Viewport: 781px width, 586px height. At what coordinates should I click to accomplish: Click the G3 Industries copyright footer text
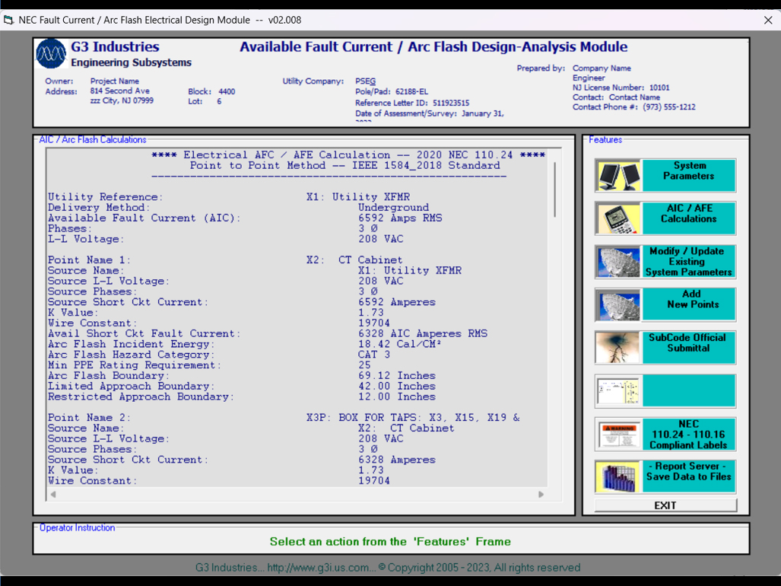pos(388,568)
